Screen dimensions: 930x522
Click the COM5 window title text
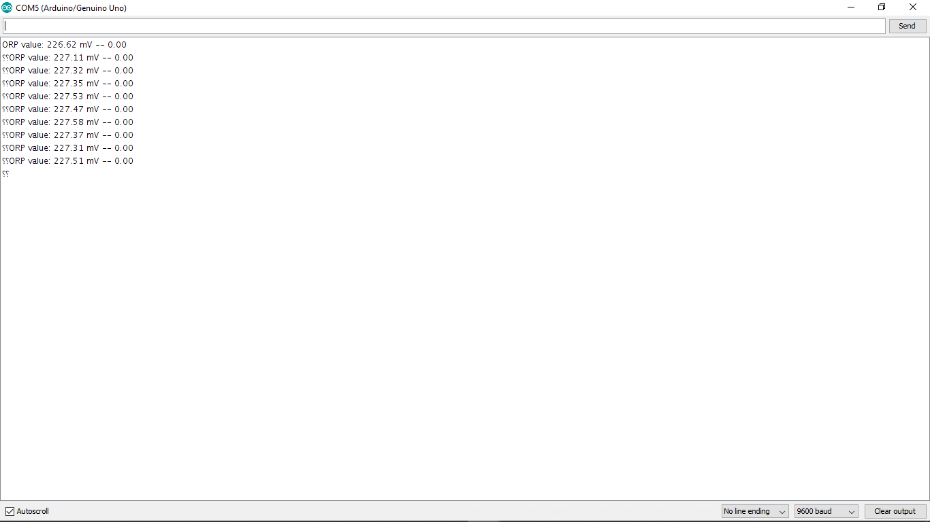[x=71, y=8]
